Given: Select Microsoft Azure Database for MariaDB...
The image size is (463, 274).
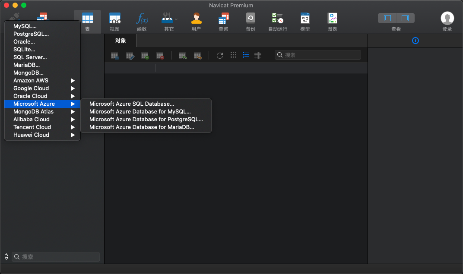Looking at the screenshot, I should pyautogui.click(x=146, y=127).
